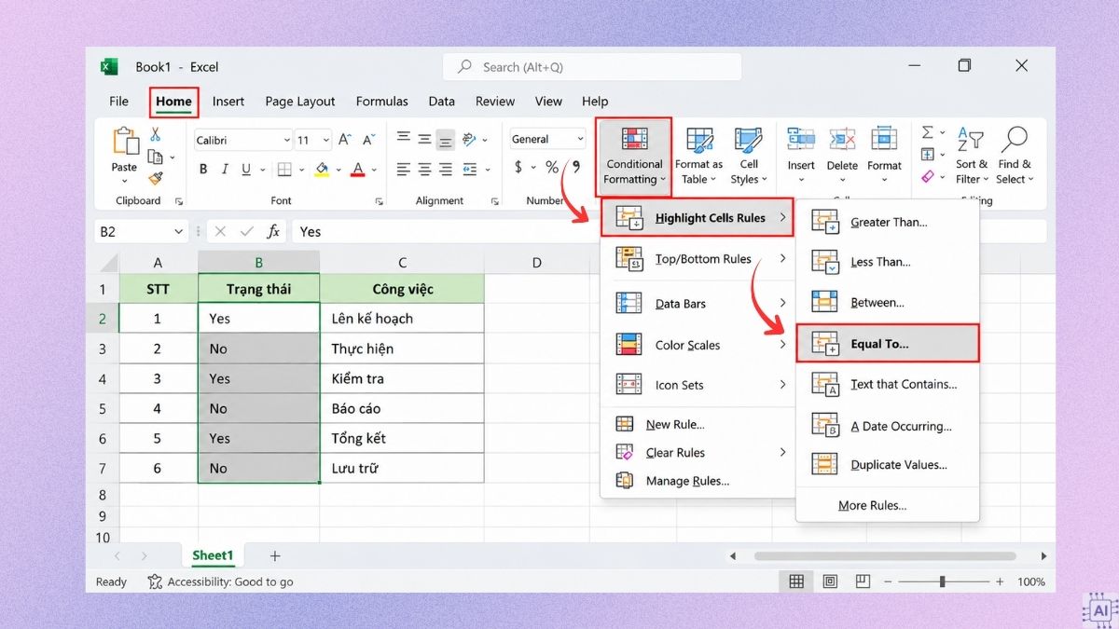Apply Comma Style format

(x=576, y=168)
